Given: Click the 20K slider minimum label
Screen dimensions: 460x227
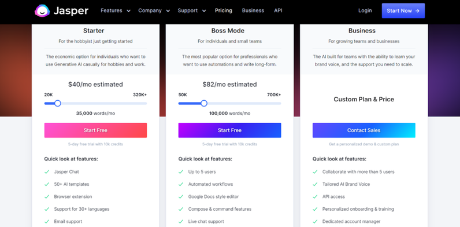Looking at the screenshot, I should tap(49, 95).
